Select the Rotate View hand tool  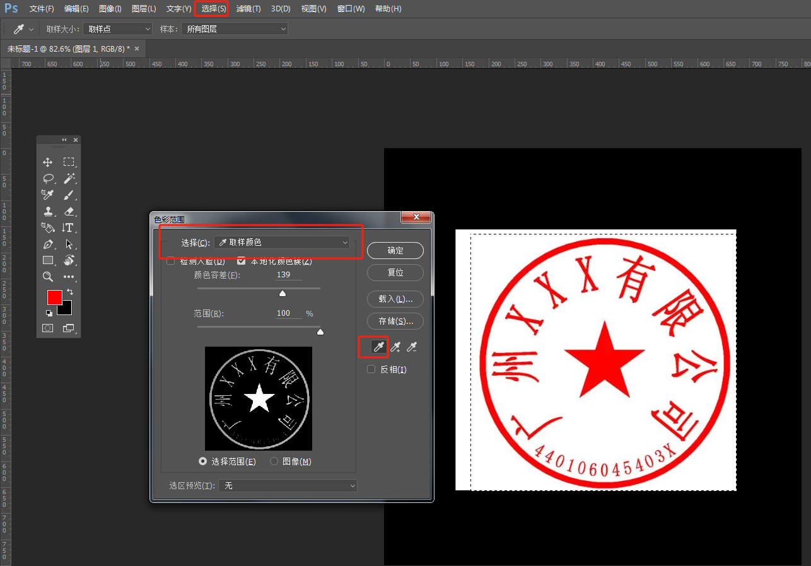coord(69,260)
